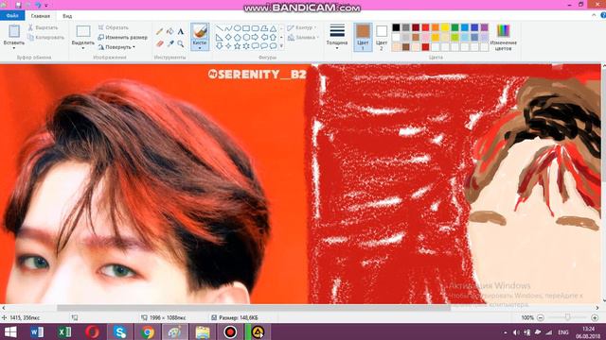The image size is (606, 340).
Task: Select the Color picker eyedropper tool
Action: [170, 43]
